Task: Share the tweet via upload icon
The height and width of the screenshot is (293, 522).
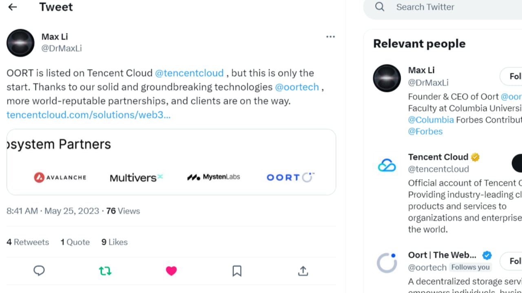Action: [x=303, y=271]
